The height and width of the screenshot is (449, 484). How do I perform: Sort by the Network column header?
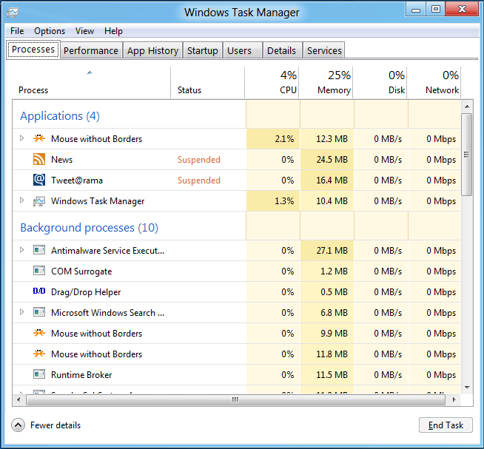tap(434, 82)
